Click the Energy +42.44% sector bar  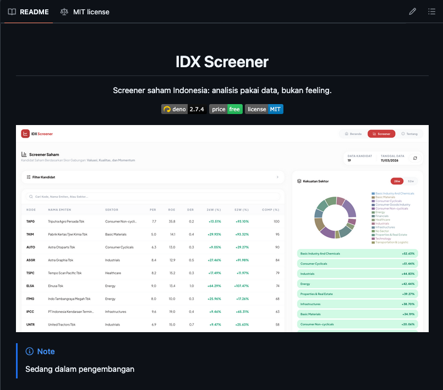point(357,284)
